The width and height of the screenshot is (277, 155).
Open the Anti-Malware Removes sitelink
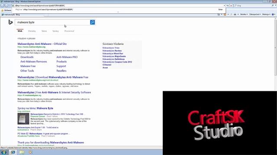pos(34,62)
